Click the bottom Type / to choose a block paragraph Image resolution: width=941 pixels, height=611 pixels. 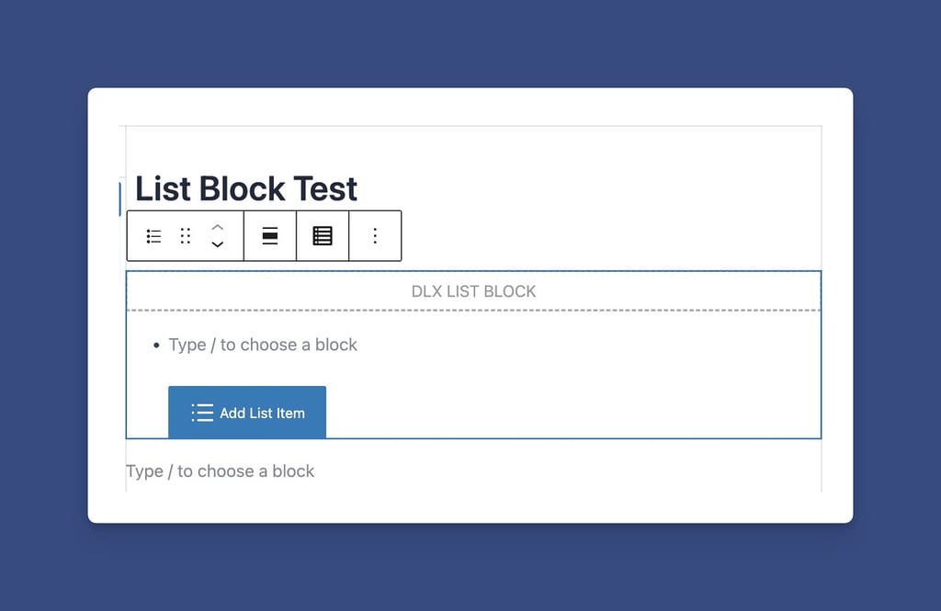point(221,470)
